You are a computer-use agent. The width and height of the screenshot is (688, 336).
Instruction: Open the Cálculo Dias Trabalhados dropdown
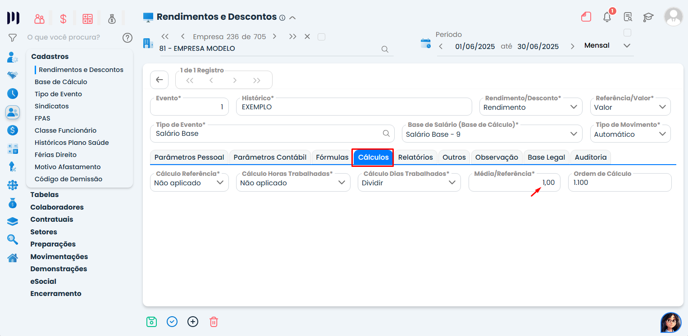coord(452,183)
